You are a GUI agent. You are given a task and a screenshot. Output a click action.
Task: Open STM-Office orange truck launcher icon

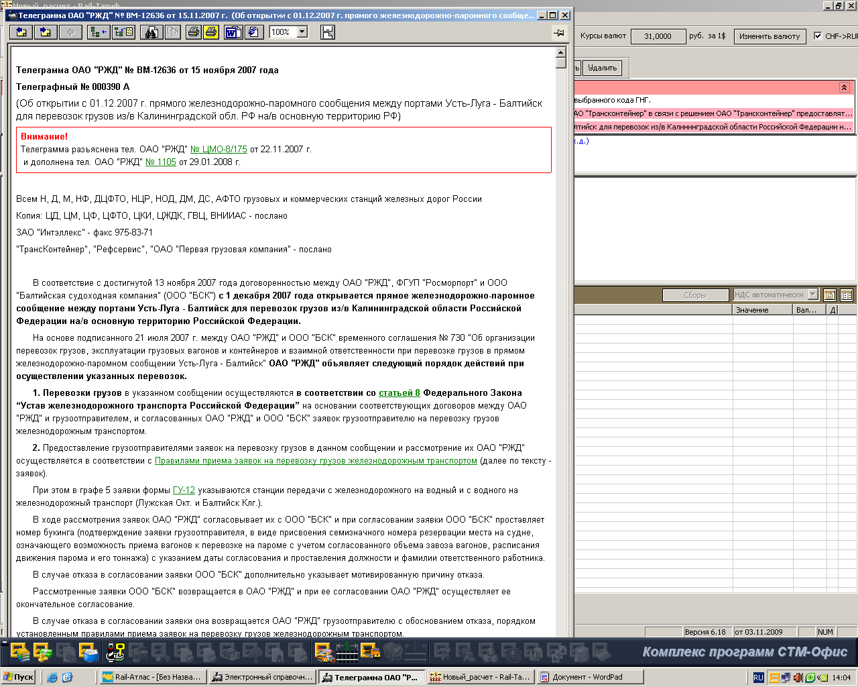click(x=371, y=651)
